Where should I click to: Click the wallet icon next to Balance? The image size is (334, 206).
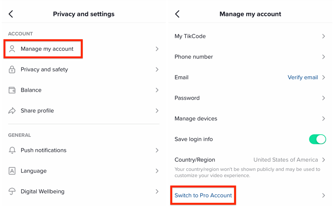point(12,90)
